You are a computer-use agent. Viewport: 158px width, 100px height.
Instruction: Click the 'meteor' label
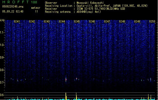pyautogui.click(x=36, y=8)
